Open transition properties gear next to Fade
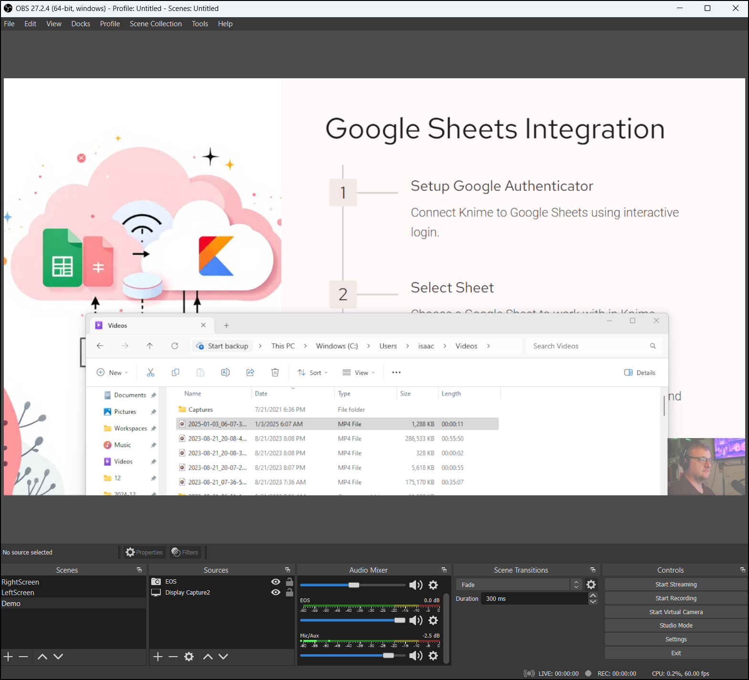This screenshot has width=749, height=680. 591,585
